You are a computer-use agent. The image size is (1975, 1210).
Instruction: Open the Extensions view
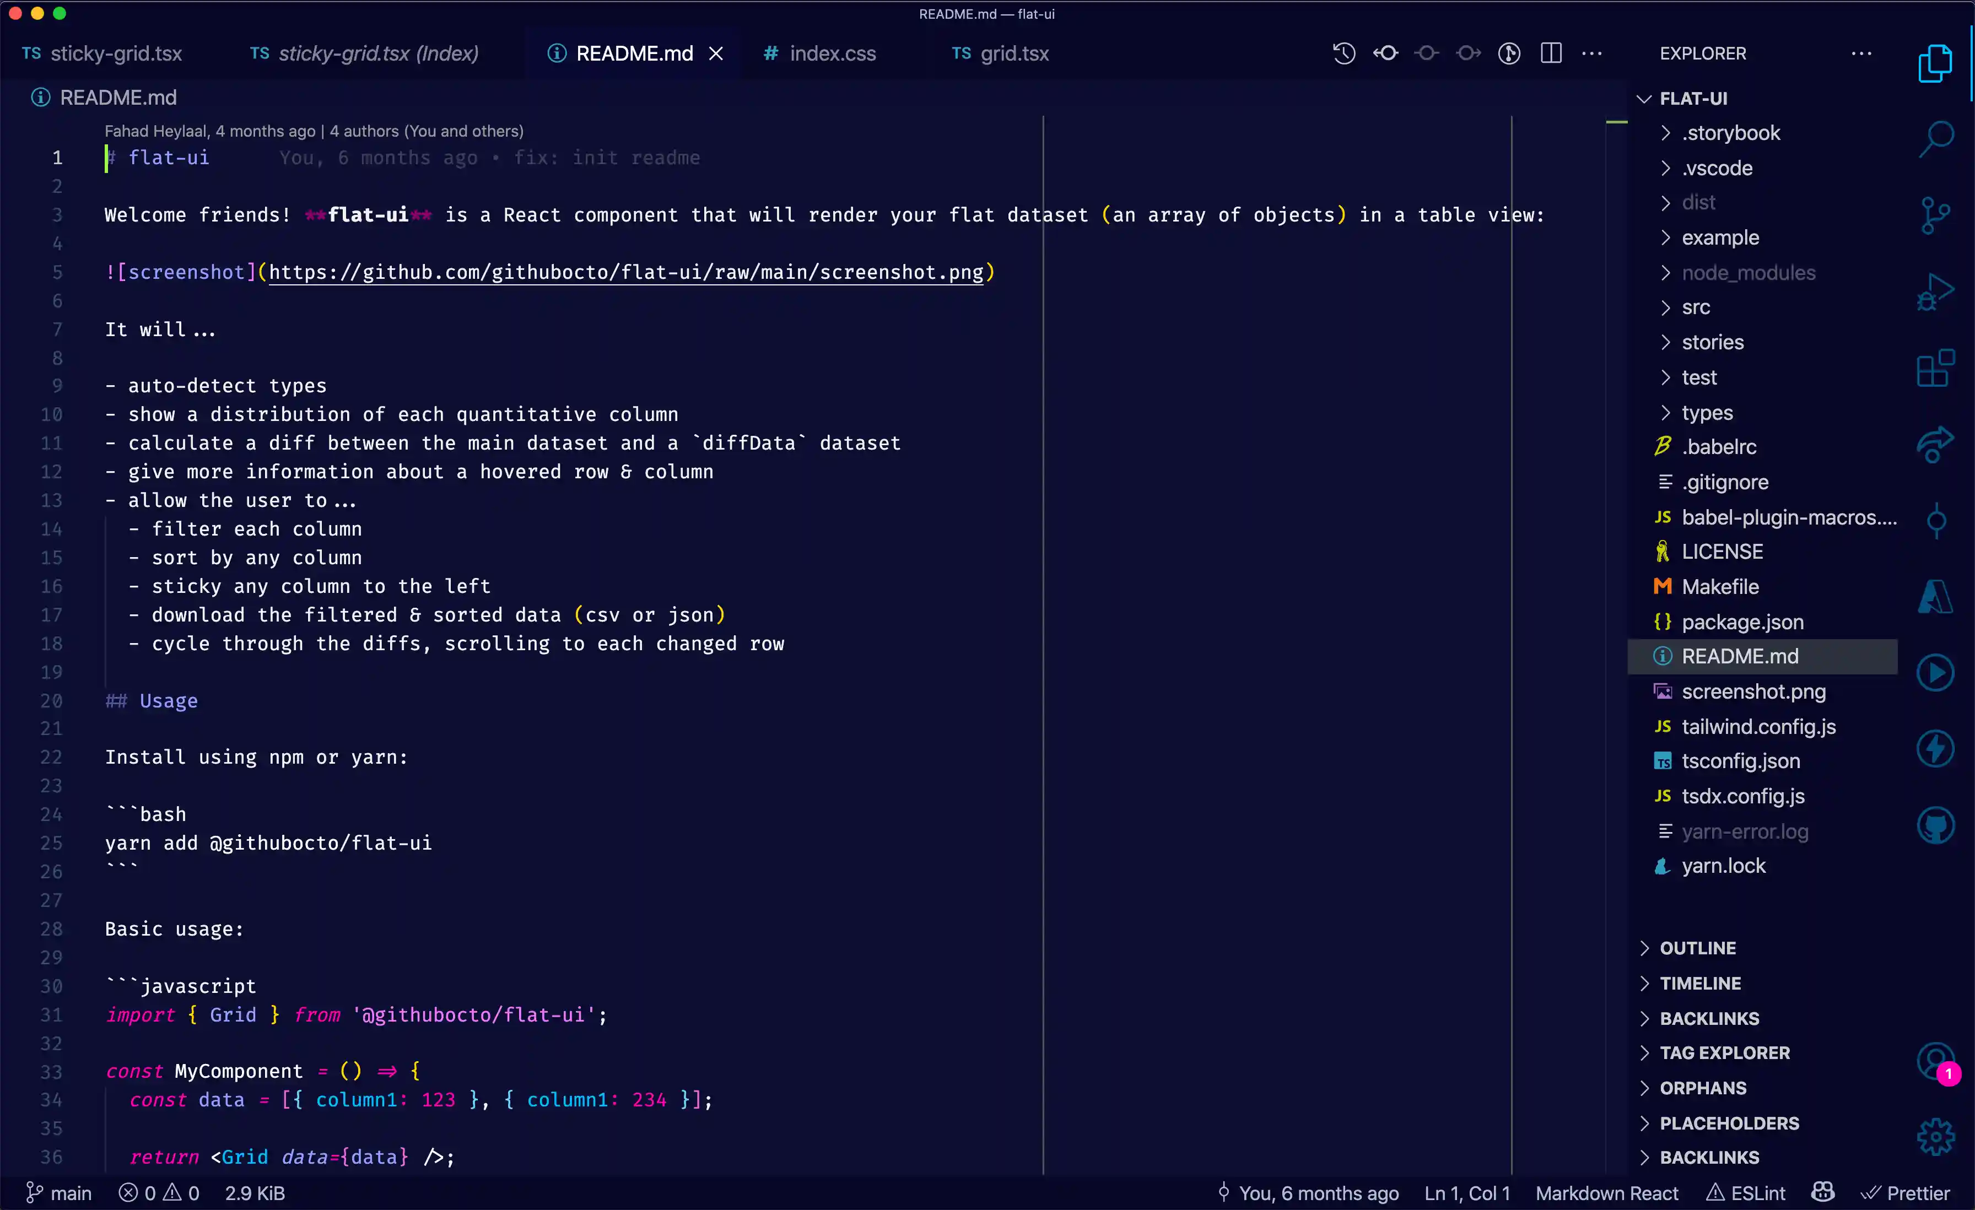(1936, 368)
